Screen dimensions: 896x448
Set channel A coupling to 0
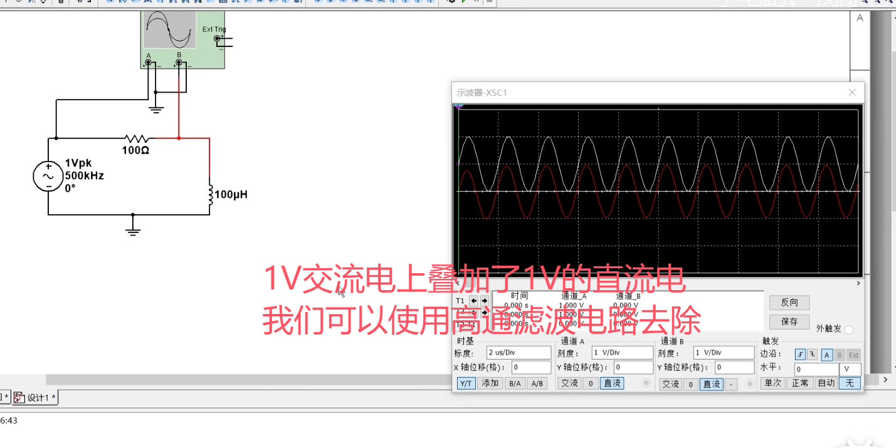click(x=591, y=383)
